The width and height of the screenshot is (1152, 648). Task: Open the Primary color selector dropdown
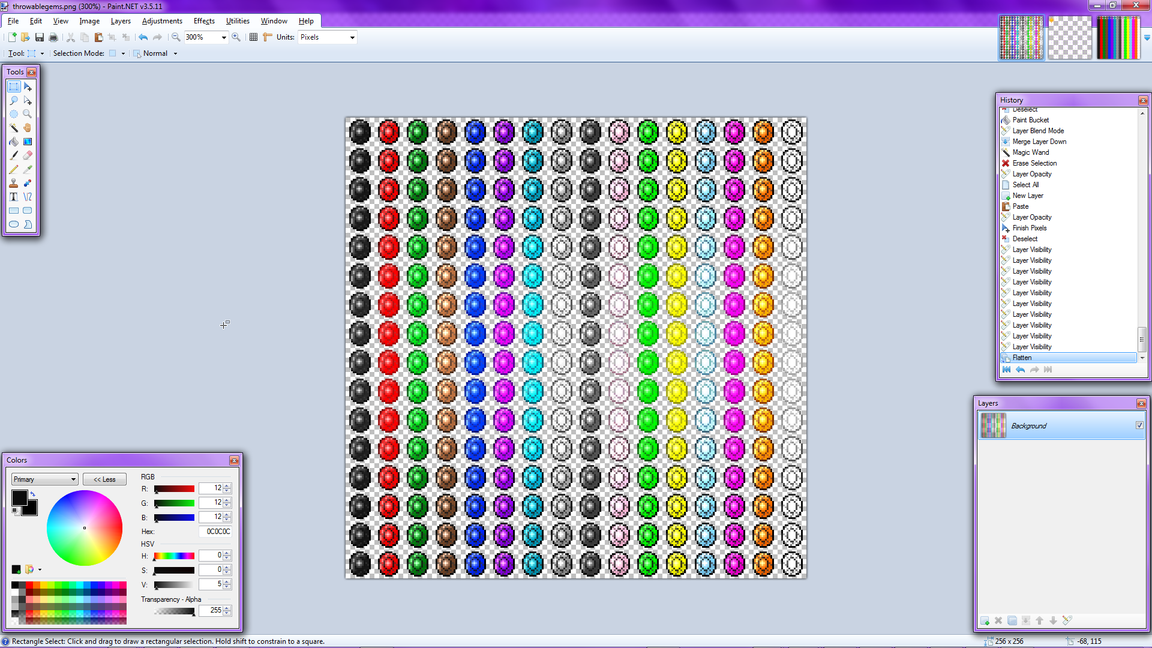(x=44, y=479)
